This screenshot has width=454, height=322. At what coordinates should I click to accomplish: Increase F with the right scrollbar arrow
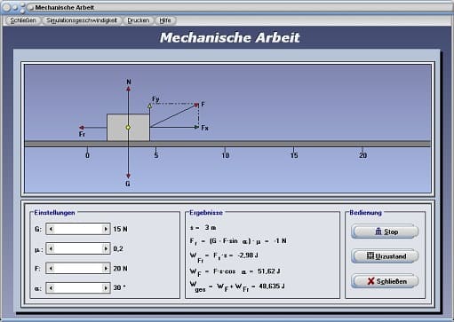(x=106, y=268)
